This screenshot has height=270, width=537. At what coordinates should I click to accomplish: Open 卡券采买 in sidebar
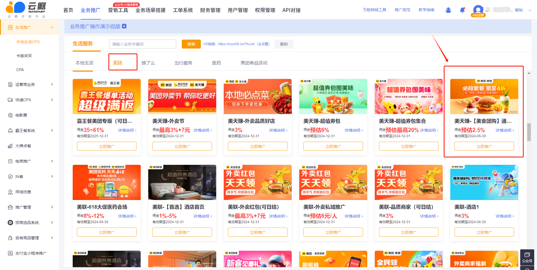click(x=24, y=56)
